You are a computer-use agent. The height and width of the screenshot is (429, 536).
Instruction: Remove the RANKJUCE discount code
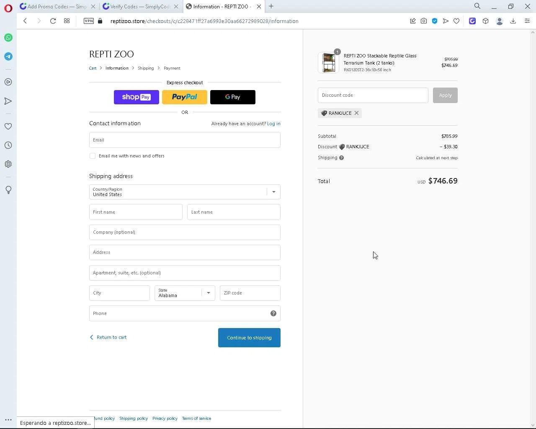tap(356, 113)
